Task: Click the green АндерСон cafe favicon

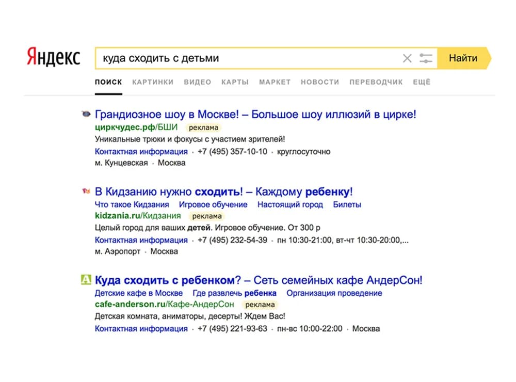Action: (x=86, y=280)
